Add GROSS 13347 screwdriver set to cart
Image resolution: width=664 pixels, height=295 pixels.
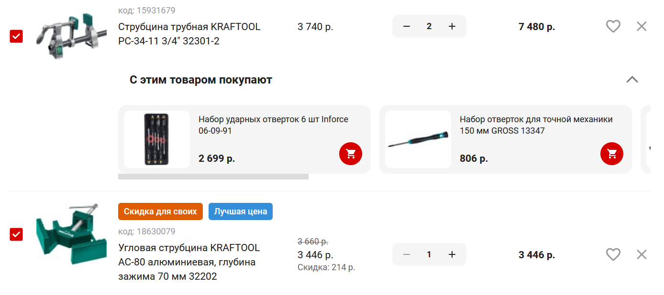(612, 154)
